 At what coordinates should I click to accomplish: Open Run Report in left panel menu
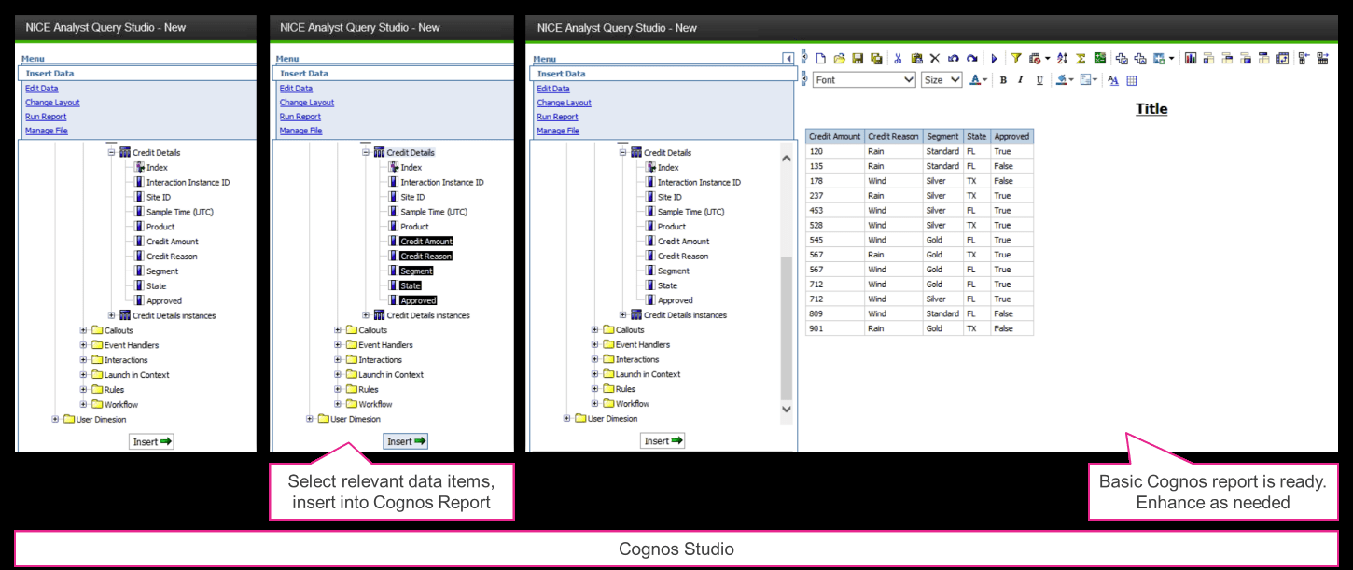(46, 117)
